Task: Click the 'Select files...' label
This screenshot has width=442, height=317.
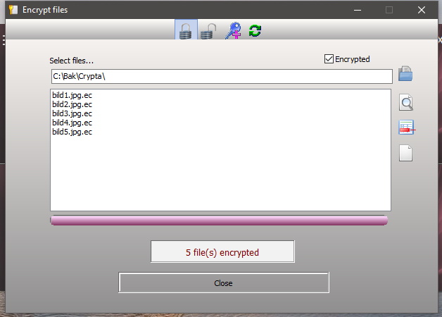Action: coord(71,61)
